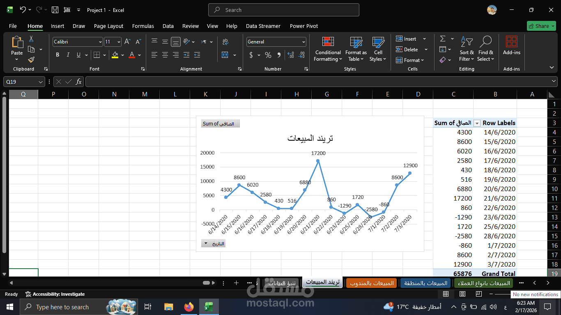The image size is (561, 315).
Task: Click the AutoSum sigma icon
Action: coord(443,39)
